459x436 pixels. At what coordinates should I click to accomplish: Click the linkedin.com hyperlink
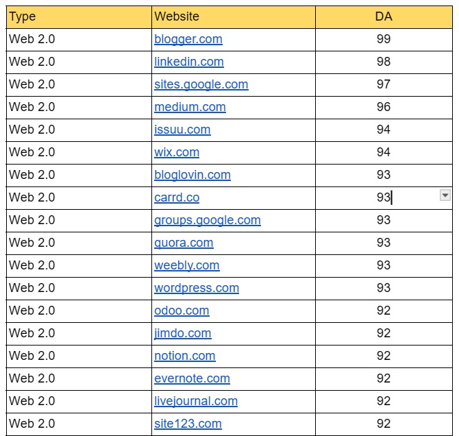(x=188, y=62)
